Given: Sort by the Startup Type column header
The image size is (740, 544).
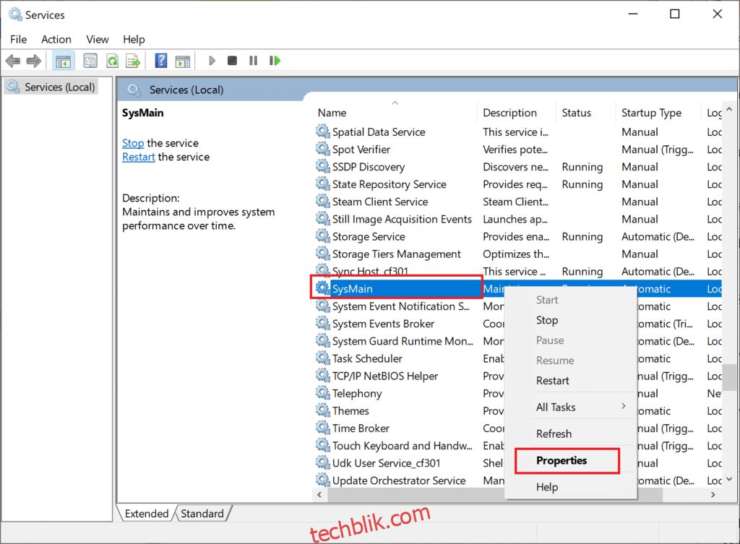Looking at the screenshot, I should pos(658,113).
